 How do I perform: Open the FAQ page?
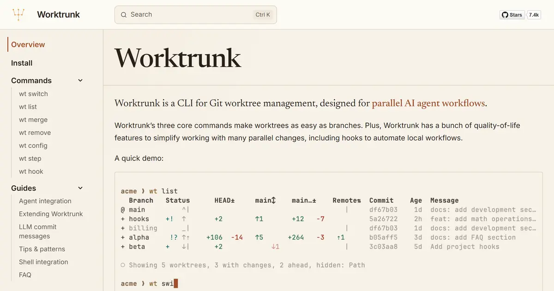click(25, 275)
